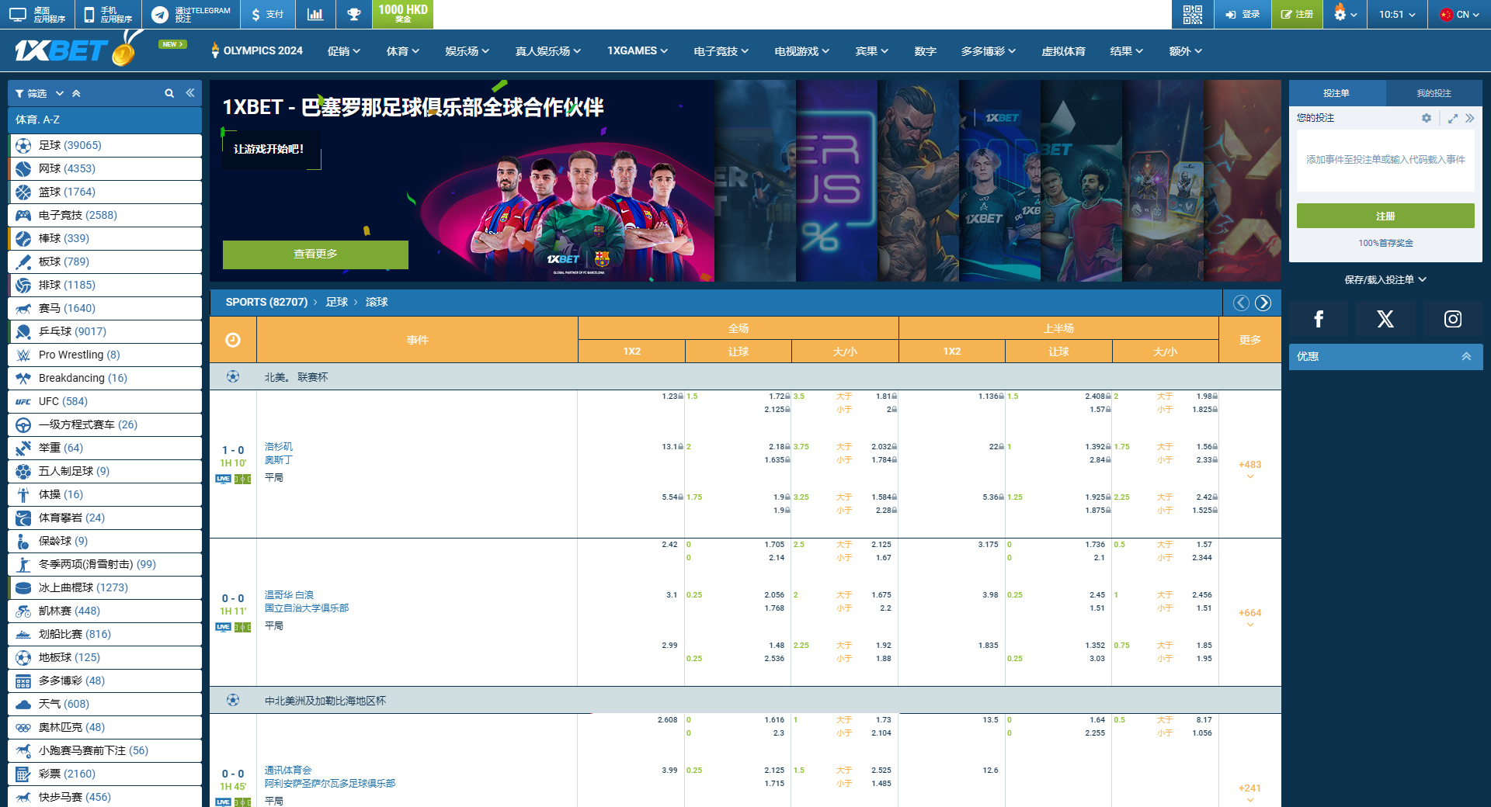Expand more markets +483 for 洛杉矶 match
Screen dimensions: 1491x807
(1249, 469)
